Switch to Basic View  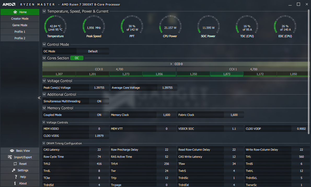pos(20,151)
